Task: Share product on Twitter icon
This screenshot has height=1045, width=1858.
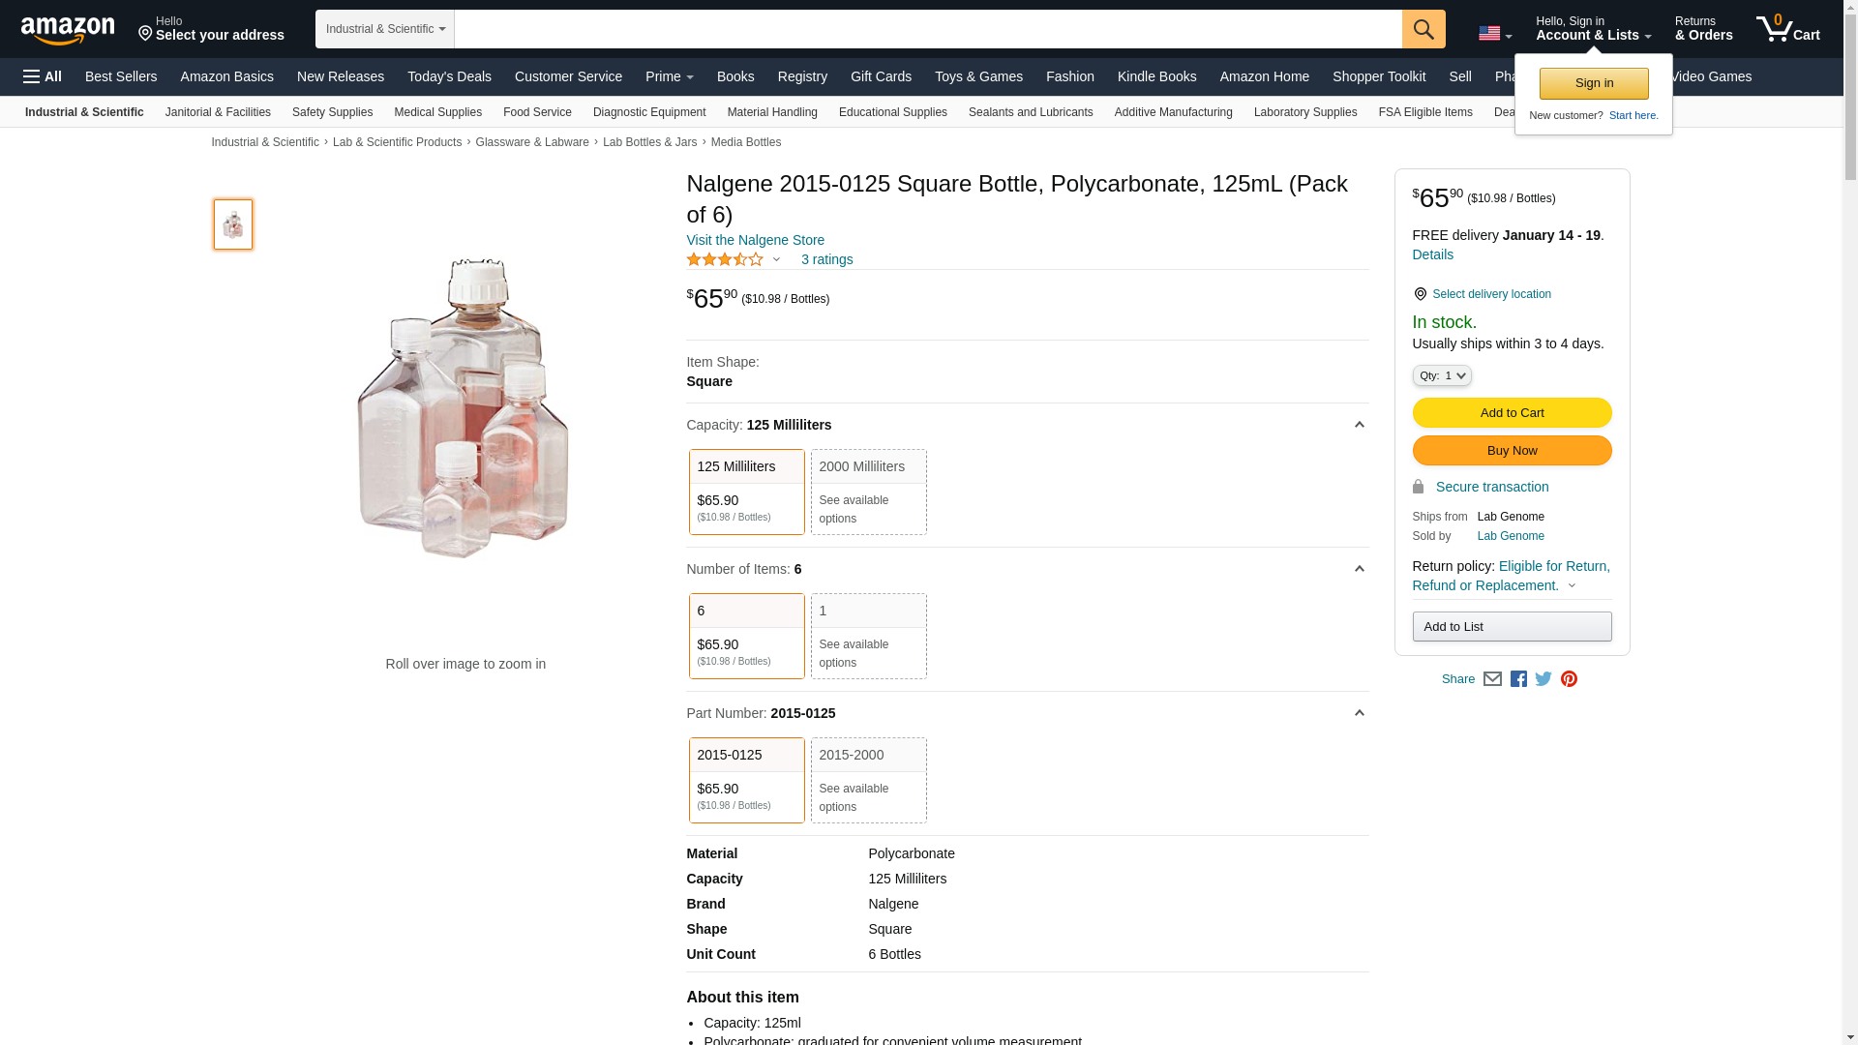Action: pos(1543,679)
